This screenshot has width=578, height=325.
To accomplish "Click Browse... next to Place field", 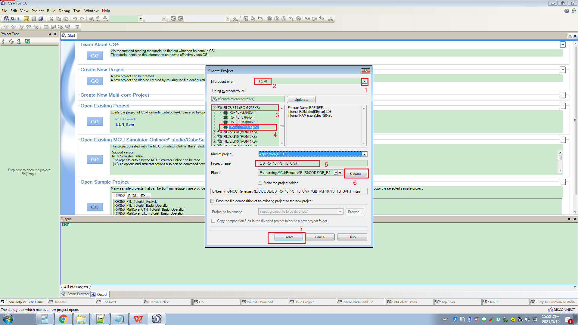I will 356,174.
